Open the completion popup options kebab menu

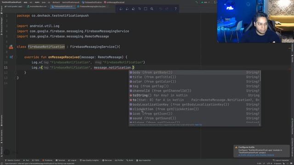click(260, 125)
